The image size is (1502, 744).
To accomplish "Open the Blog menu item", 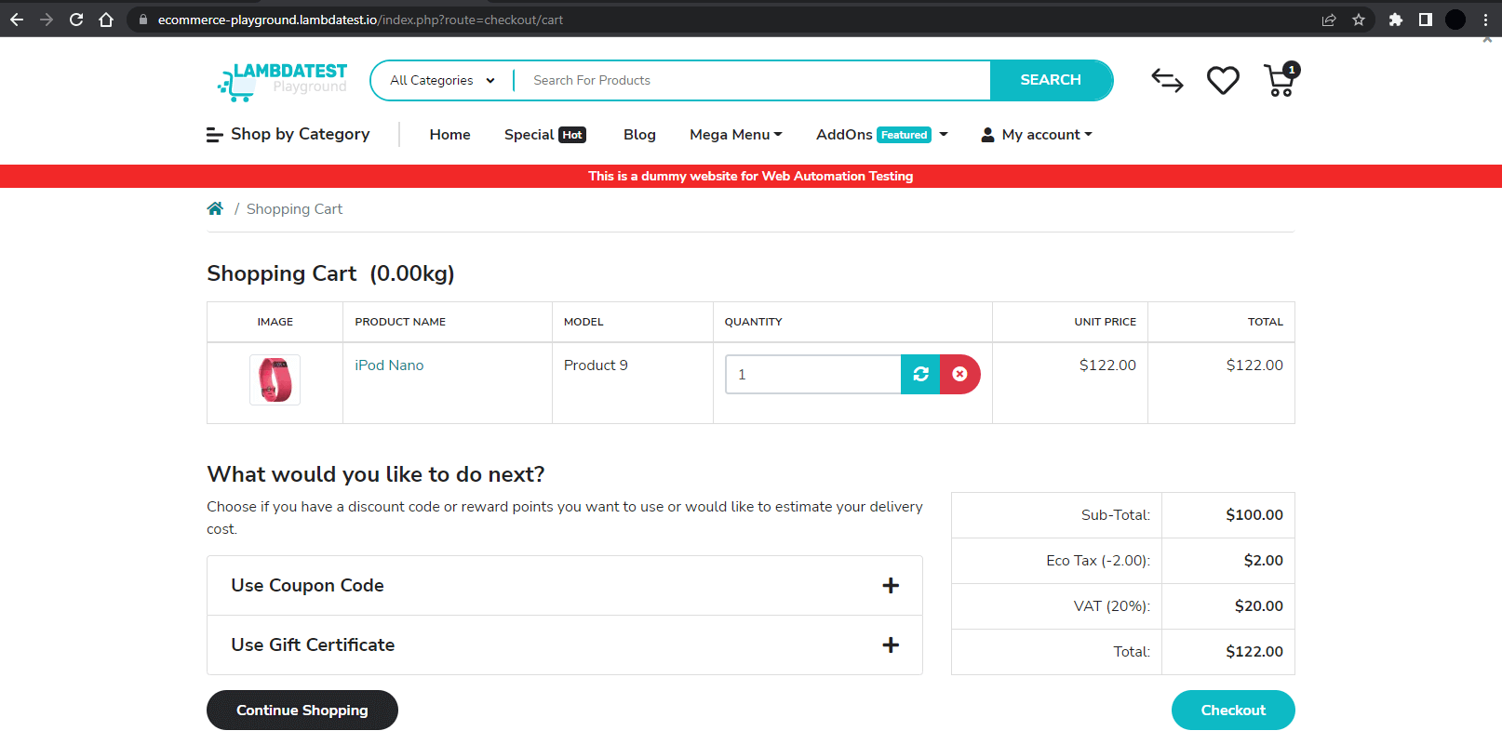I will click(x=639, y=135).
